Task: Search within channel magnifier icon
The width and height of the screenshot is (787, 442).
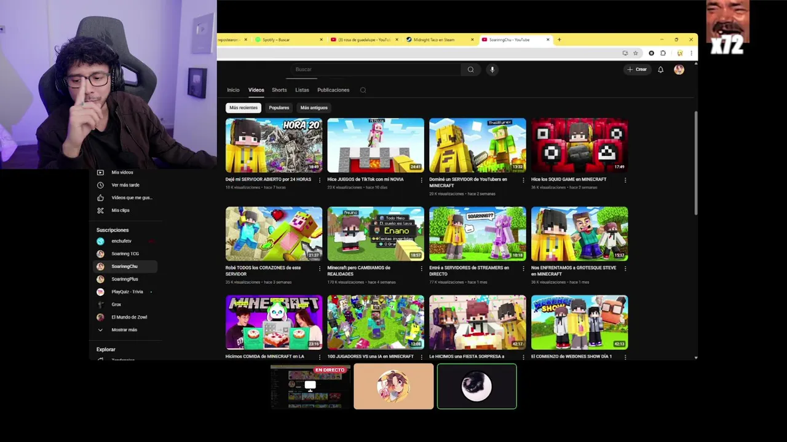Action: 363,90
